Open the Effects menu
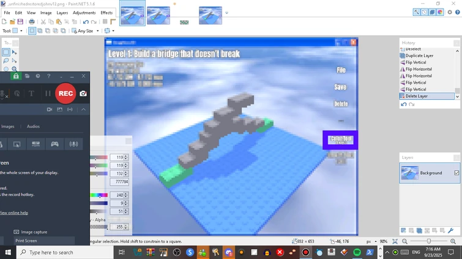The height and width of the screenshot is (259, 462). point(106,13)
